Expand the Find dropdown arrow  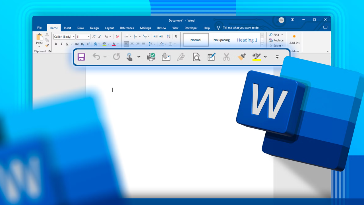(x=282, y=35)
